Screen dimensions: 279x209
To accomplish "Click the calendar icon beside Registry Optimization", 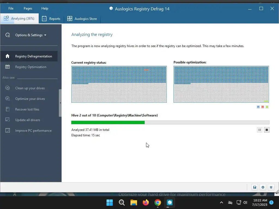I will (7, 67).
